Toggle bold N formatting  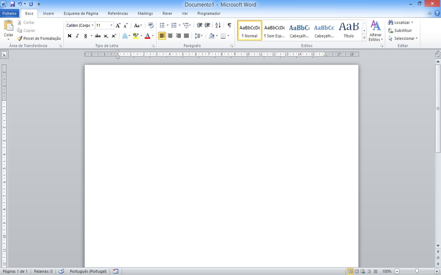(x=70, y=36)
